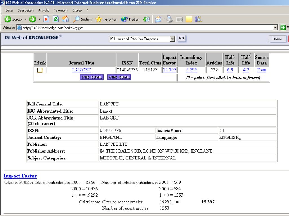
Task: Open the Extras menu
Action: (77, 10)
